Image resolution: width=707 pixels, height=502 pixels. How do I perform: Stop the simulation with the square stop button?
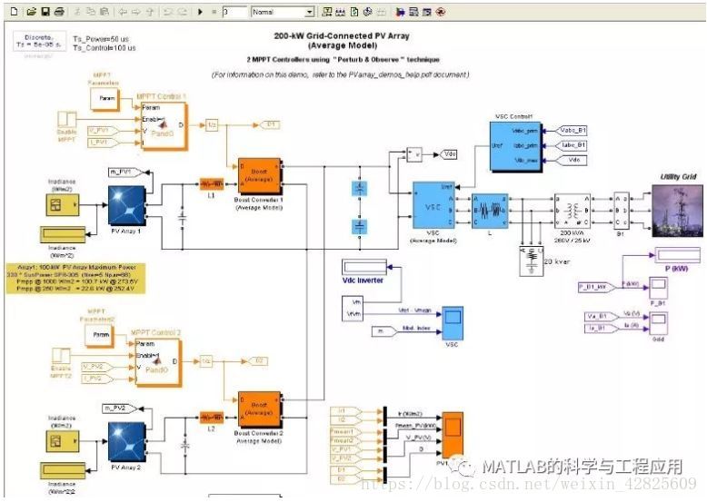214,12
